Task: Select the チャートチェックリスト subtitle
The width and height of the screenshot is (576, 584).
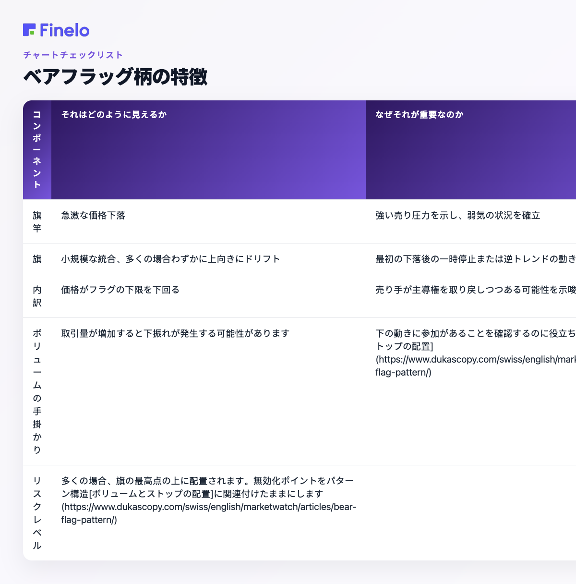Action: (73, 55)
